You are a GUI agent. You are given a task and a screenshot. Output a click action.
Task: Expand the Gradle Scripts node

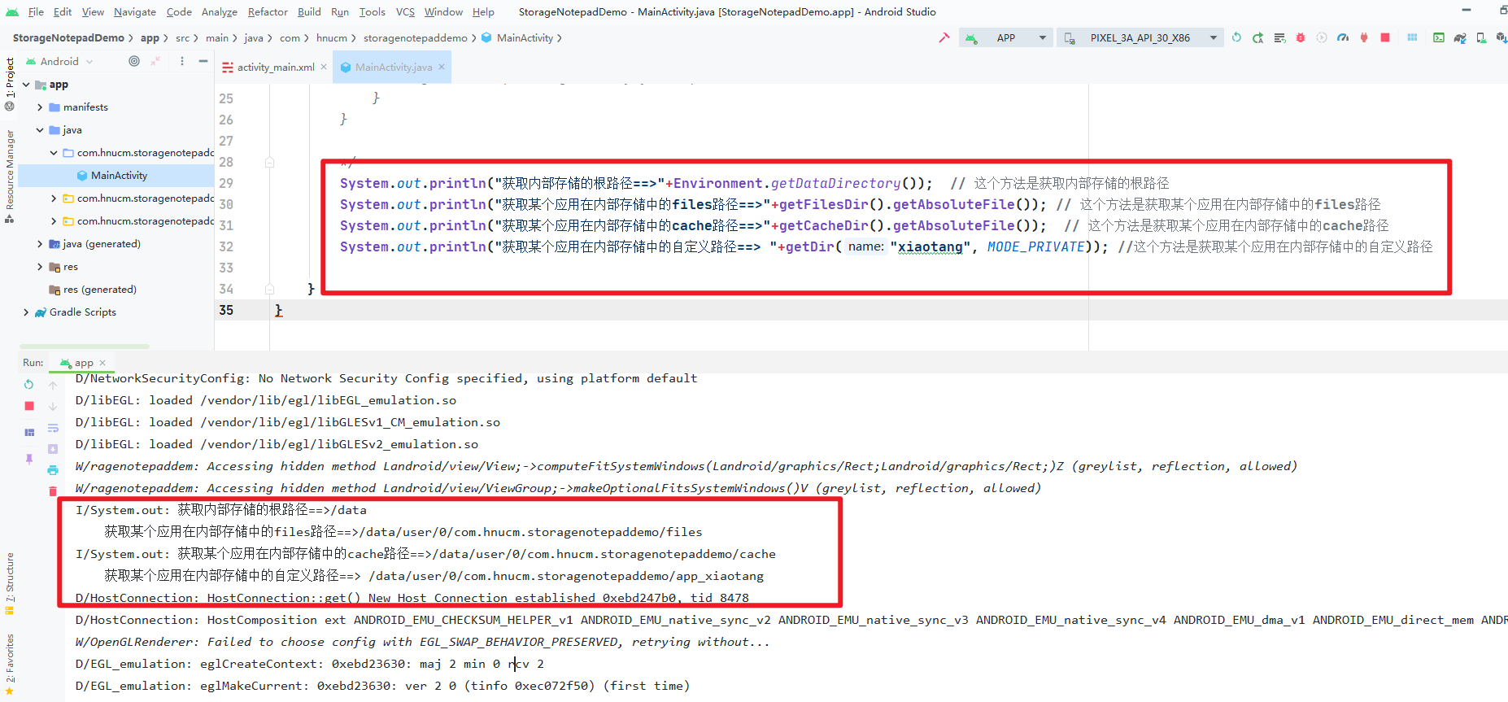point(26,312)
